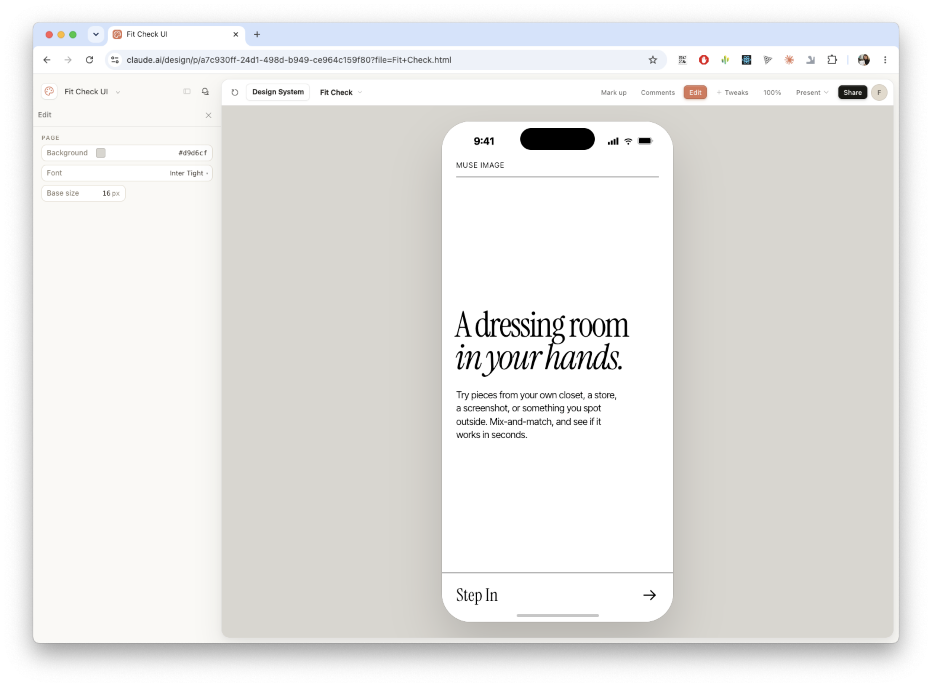
Task: Click the MUSE IMAGE label in mockup
Action: pyautogui.click(x=480, y=165)
